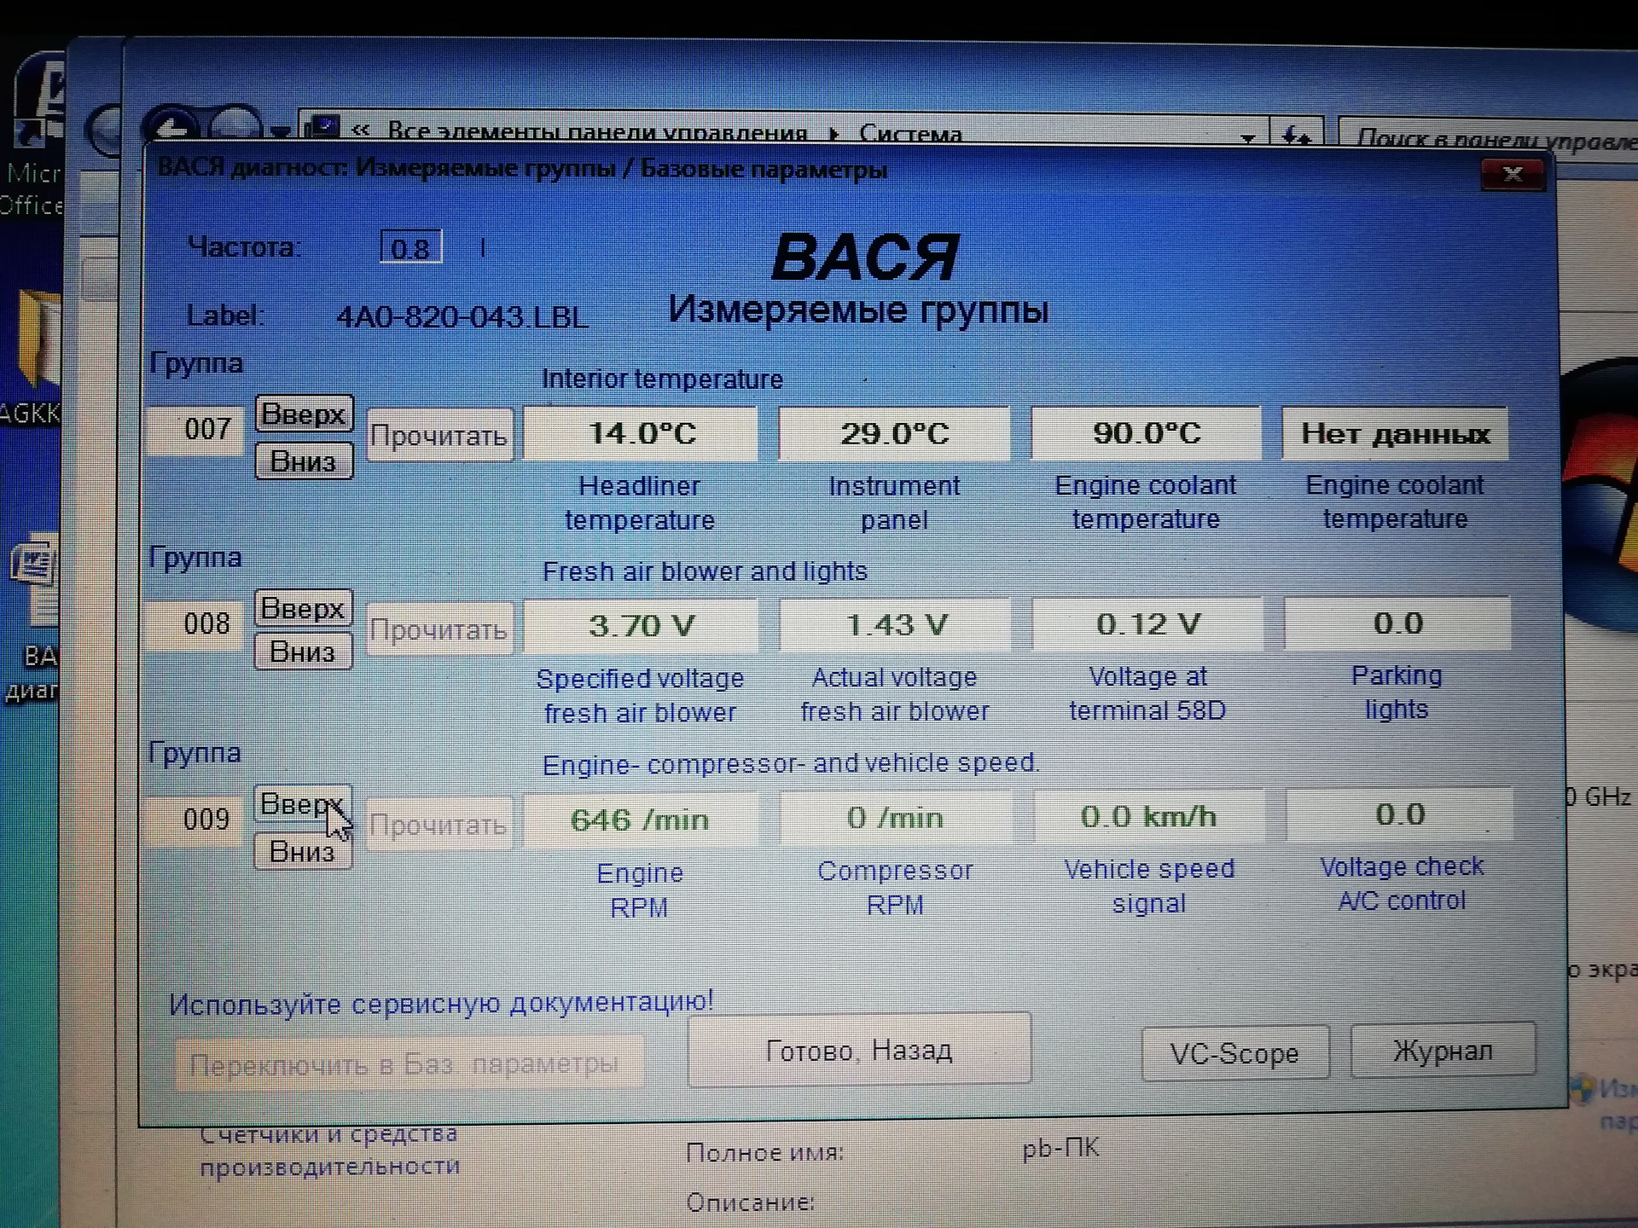Click Прочитать button for group 007
Image resolution: width=1638 pixels, height=1228 pixels.
click(x=439, y=436)
